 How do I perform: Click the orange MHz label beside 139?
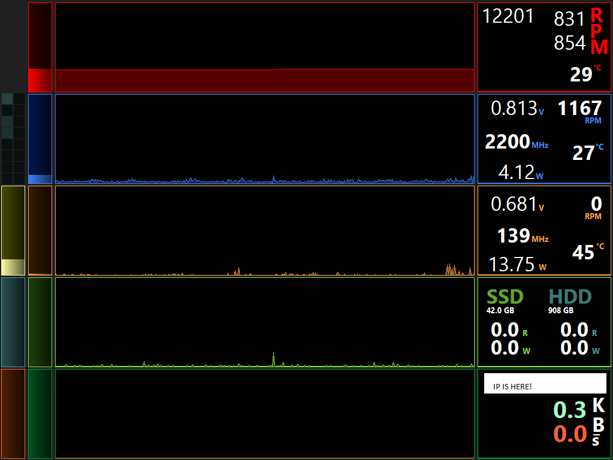click(x=540, y=239)
